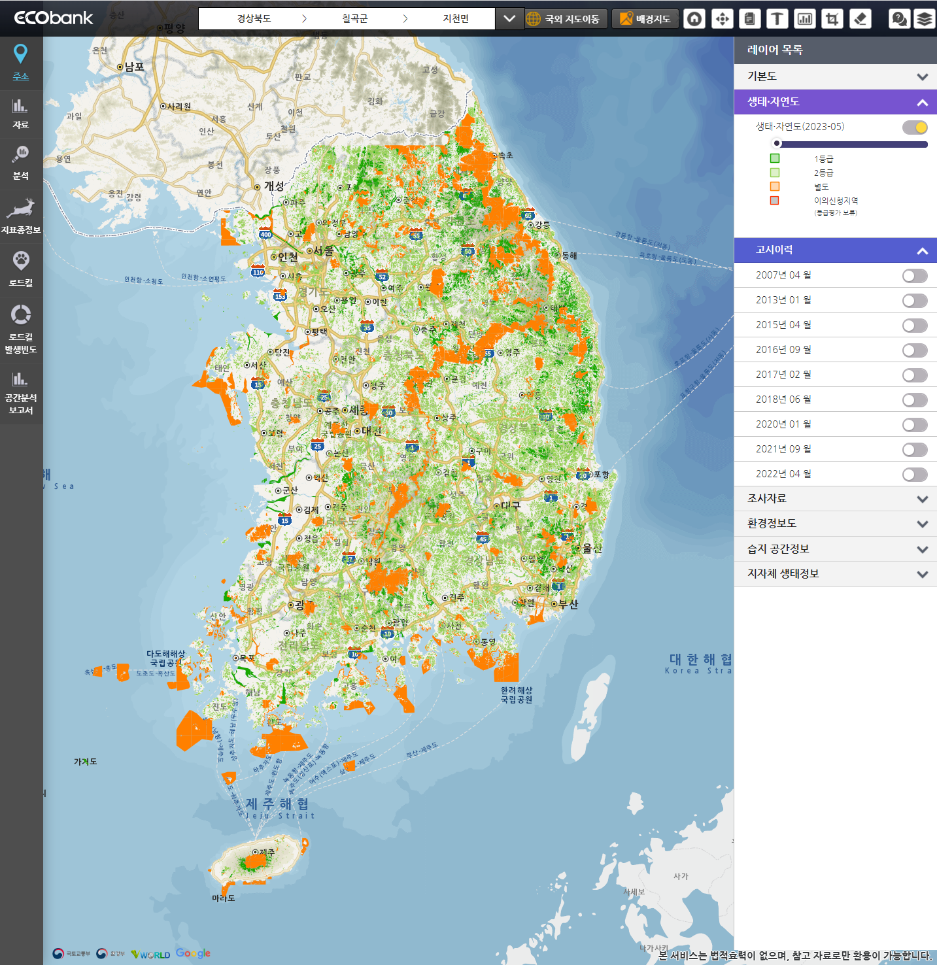This screenshot has width=937, height=965.
Task: Open the bar chart statistics tool
Action: pyautogui.click(x=804, y=19)
